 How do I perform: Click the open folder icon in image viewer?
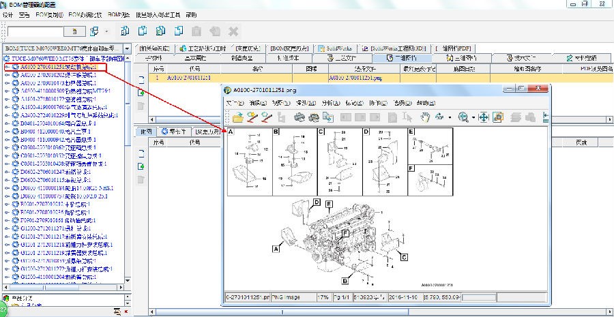click(237, 117)
